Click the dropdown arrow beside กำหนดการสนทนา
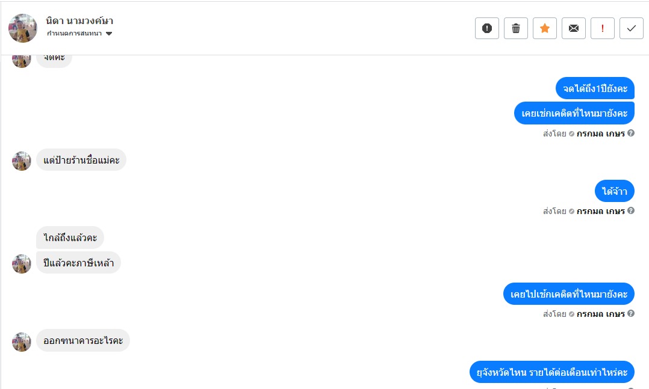The width and height of the screenshot is (649, 389). pos(109,34)
